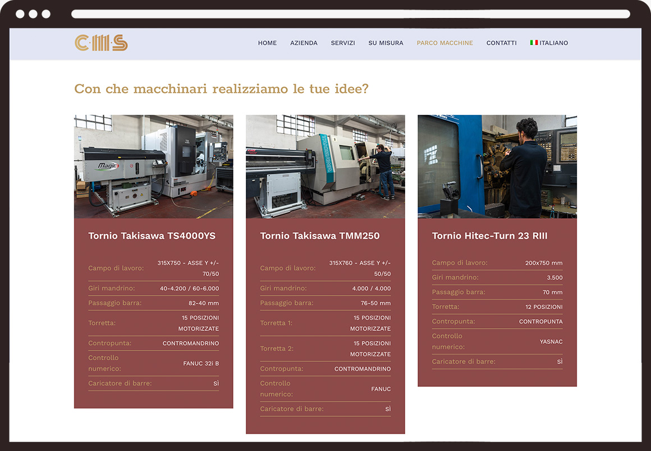
Task: Click the browser address bar
Action: 350,14
